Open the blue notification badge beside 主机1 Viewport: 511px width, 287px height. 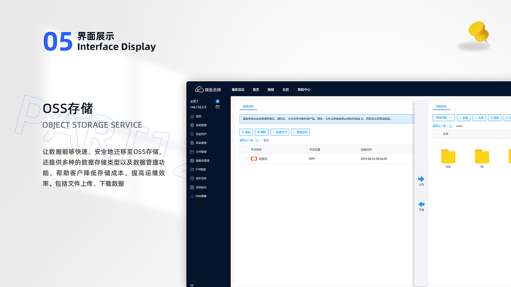point(218,101)
